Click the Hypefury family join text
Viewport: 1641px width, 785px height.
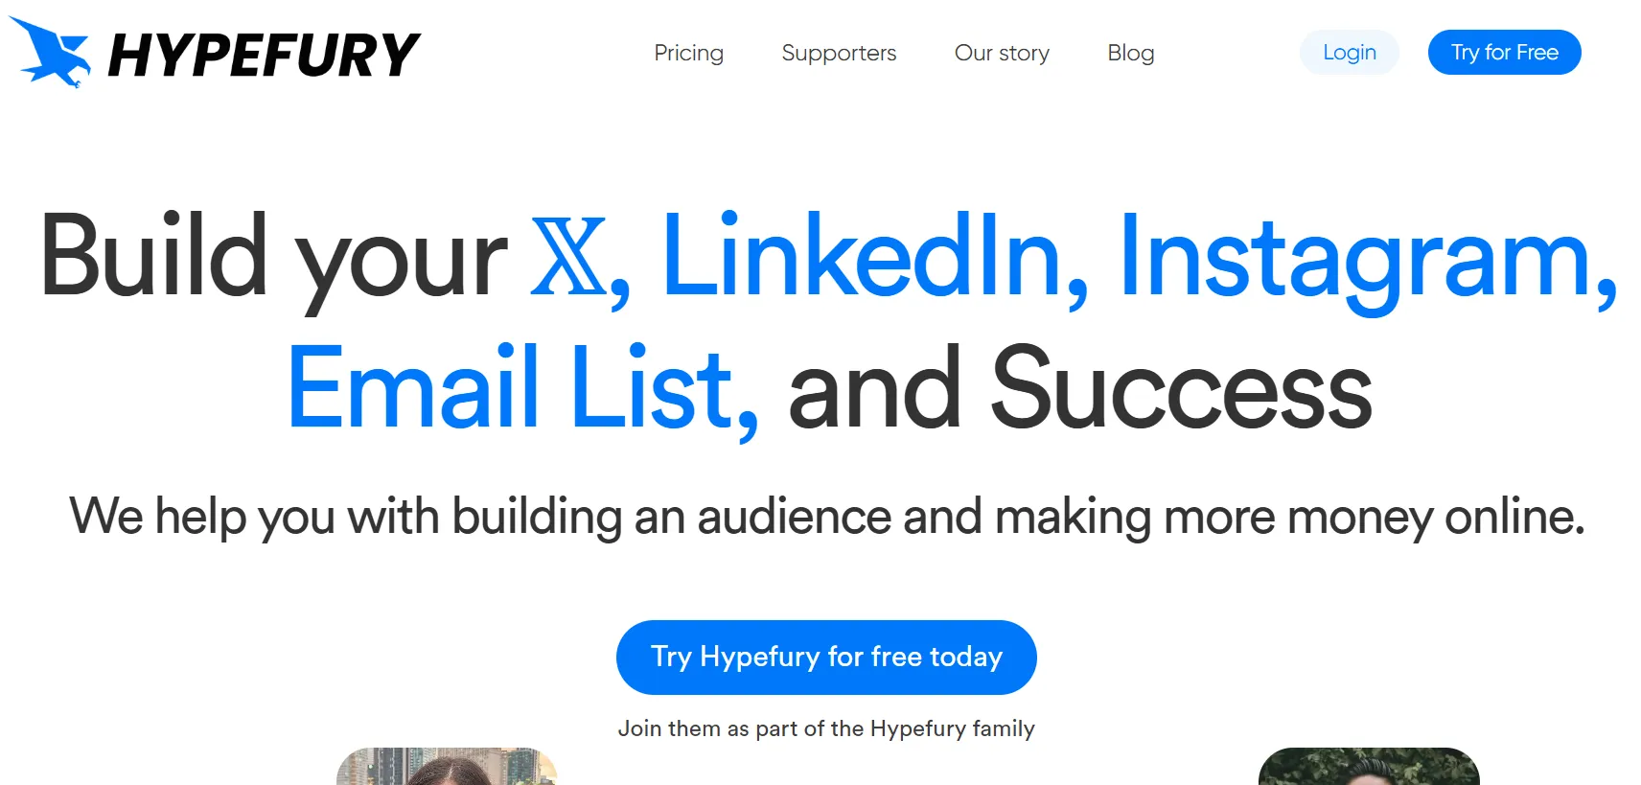(826, 728)
